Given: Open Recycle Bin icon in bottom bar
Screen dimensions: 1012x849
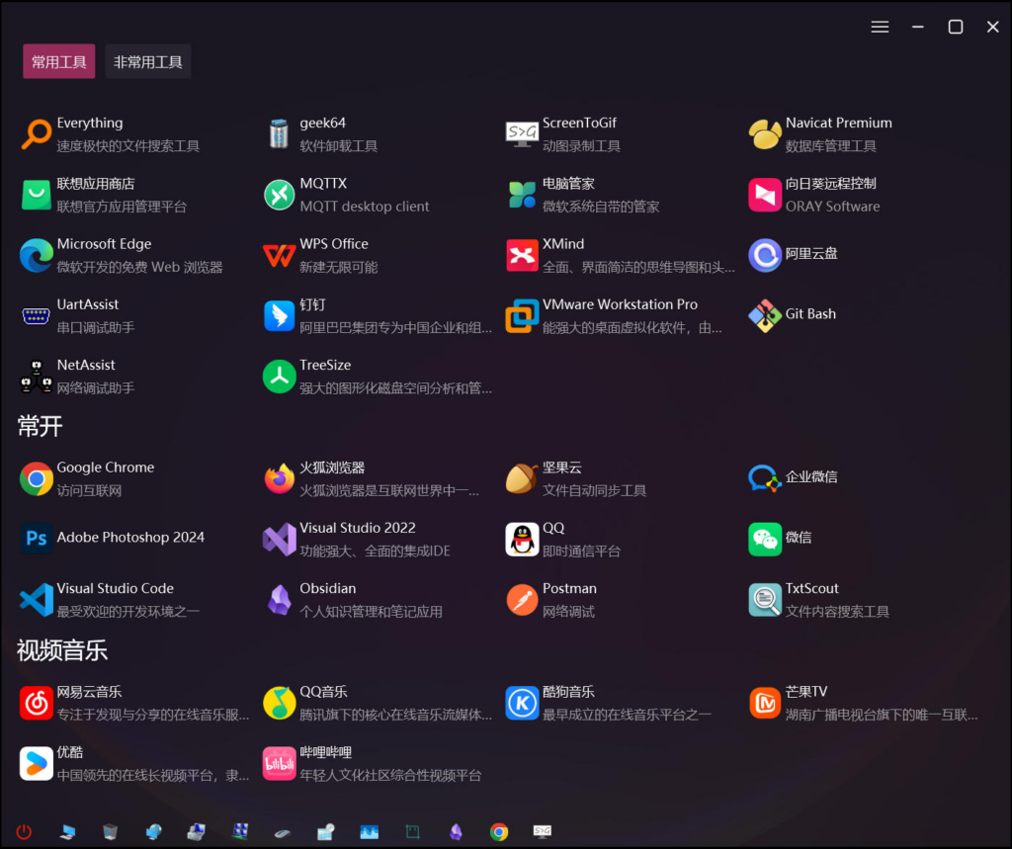Looking at the screenshot, I should point(111,831).
